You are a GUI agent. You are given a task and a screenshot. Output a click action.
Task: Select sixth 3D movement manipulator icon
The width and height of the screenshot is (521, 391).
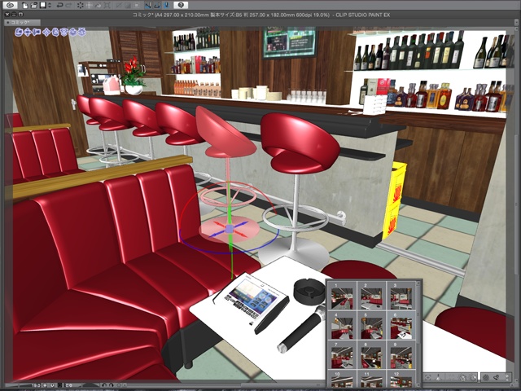(x=64, y=32)
